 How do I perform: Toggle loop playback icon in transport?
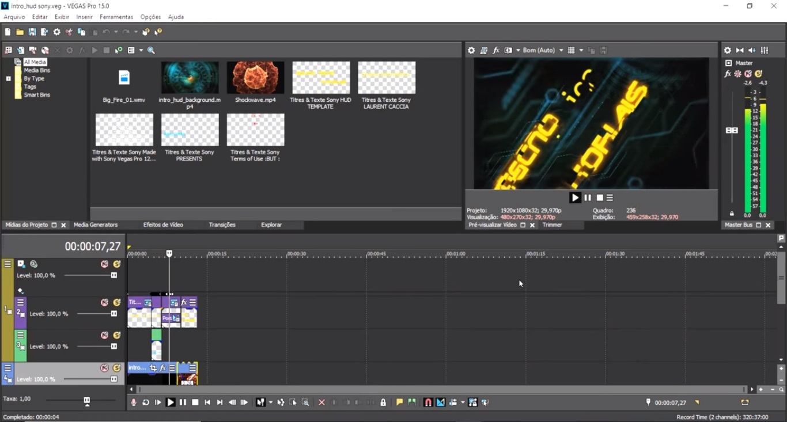pyautogui.click(x=146, y=402)
